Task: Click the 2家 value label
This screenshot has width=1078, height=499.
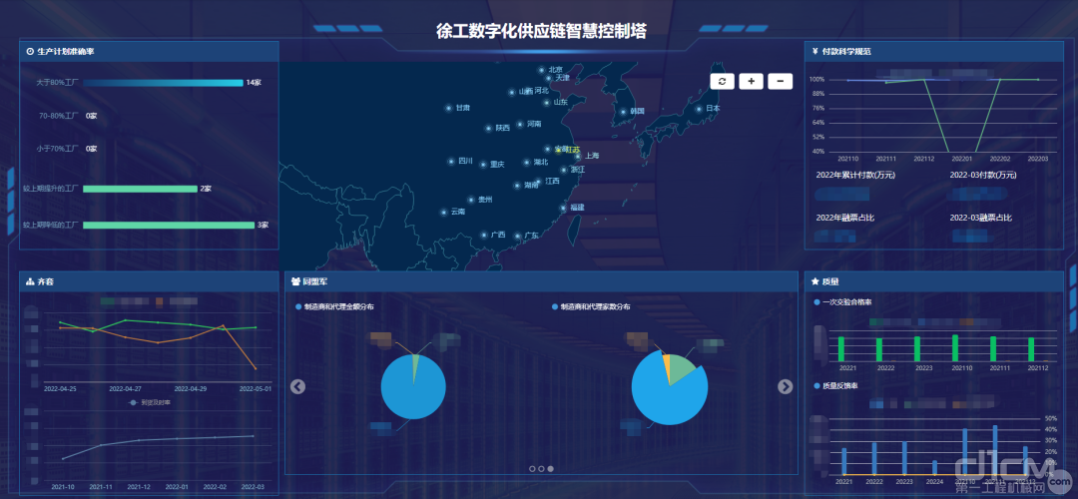Action: point(206,189)
